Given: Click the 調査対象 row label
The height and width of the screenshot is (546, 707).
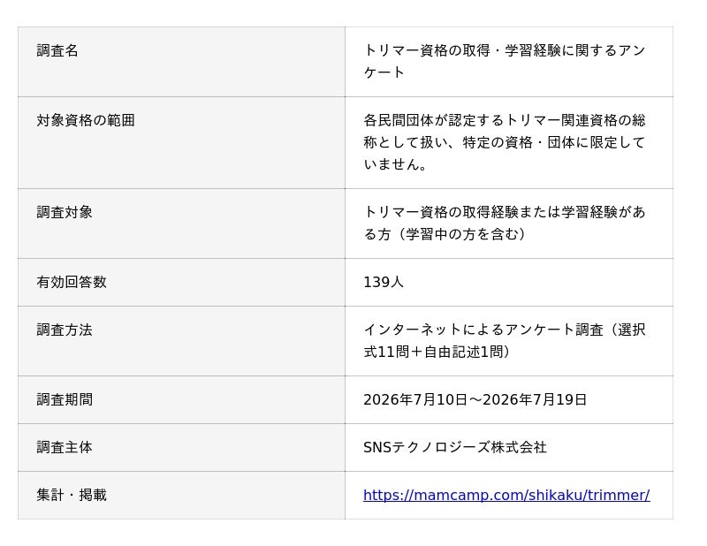Looking at the screenshot, I should coord(181,224).
